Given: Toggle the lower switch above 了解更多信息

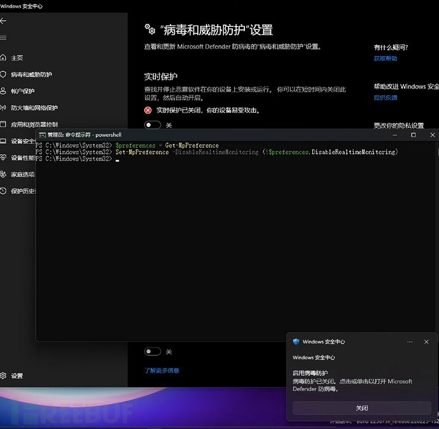Looking at the screenshot, I should (153, 351).
